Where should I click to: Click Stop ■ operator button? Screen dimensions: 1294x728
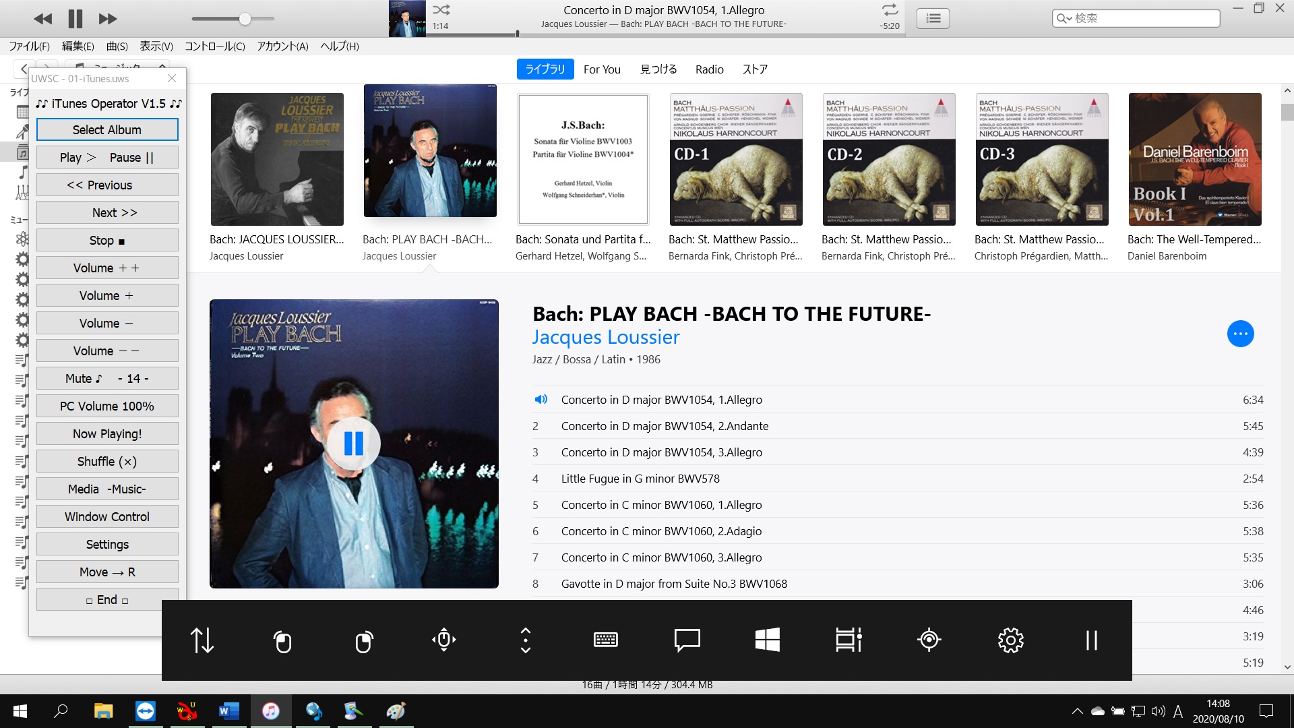(x=107, y=240)
